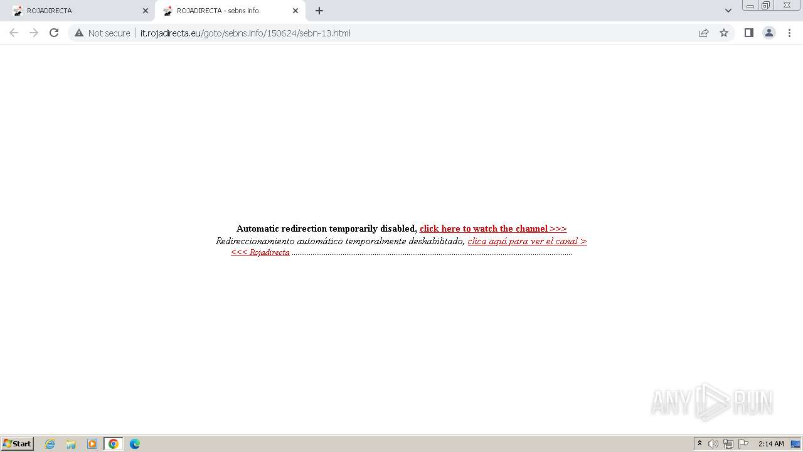Open the Not secure site information

point(102,33)
